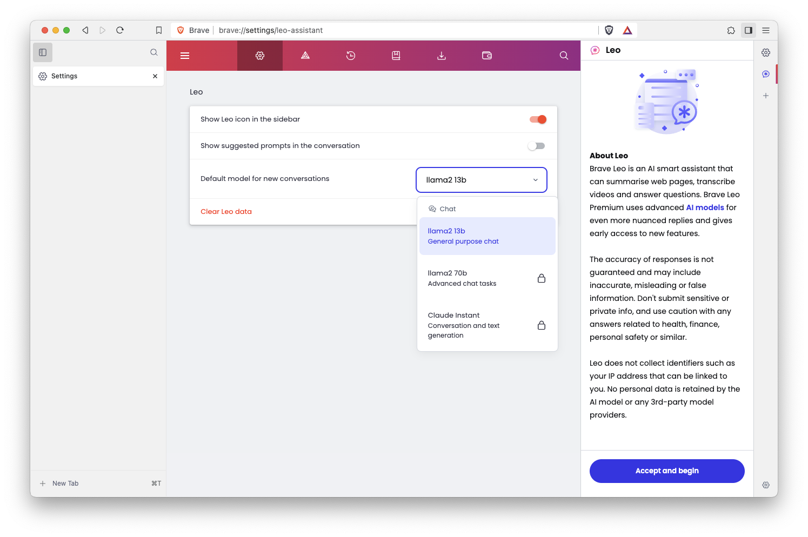Click the 'Chat' group label in dropdown
The width and height of the screenshot is (808, 537).
click(x=448, y=209)
